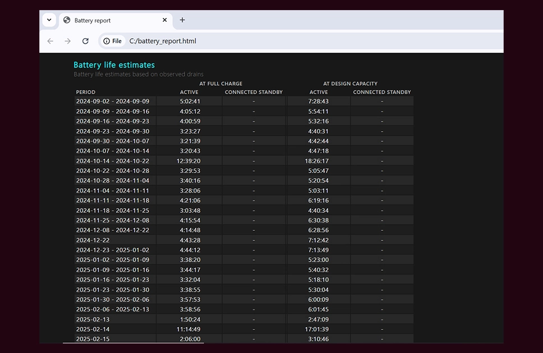Click the browser forward arrow
Screen dimensions: 543x353
(x=67, y=41)
